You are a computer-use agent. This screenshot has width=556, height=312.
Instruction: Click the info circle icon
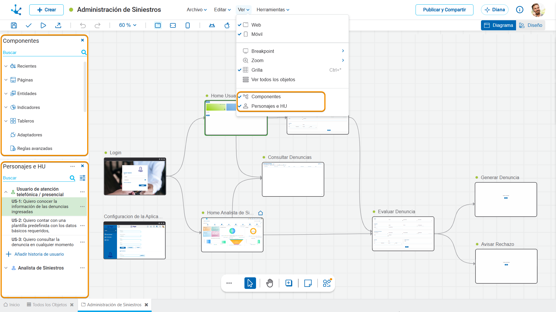click(x=520, y=10)
